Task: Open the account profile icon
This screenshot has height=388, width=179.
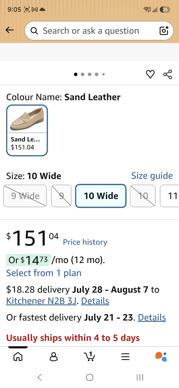Action: click(x=54, y=356)
